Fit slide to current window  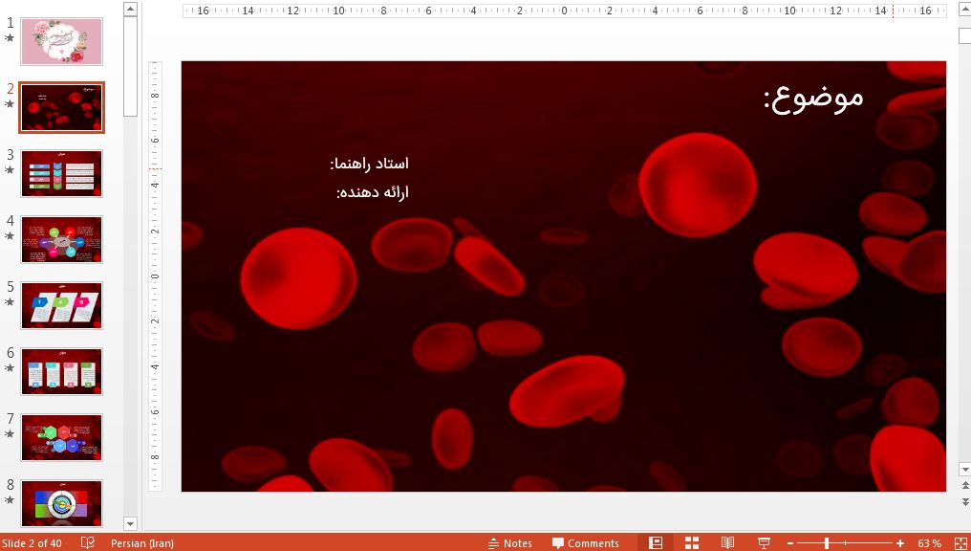tap(957, 542)
